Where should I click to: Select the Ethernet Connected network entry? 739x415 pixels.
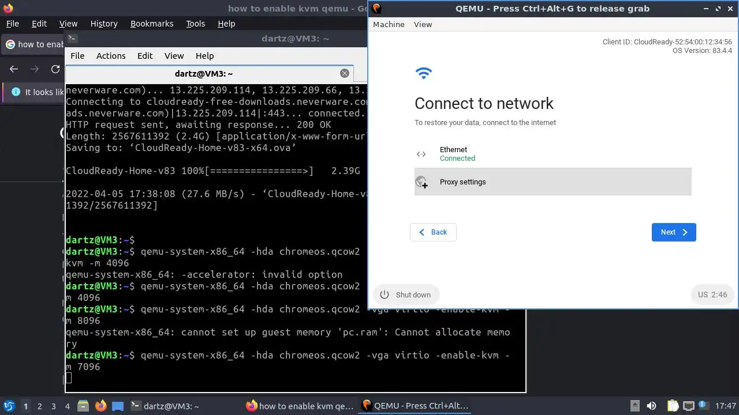tap(553, 154)
